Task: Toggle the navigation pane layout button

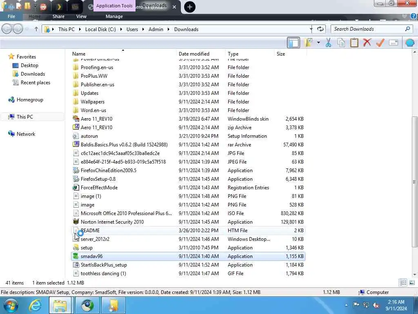Action: (293, 43)
